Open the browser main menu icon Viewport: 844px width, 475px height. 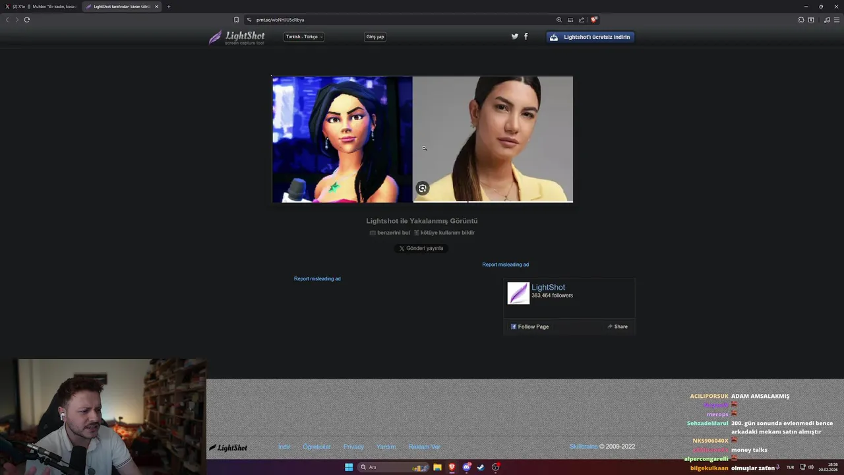pyautogui.click(x=837, y=20)
